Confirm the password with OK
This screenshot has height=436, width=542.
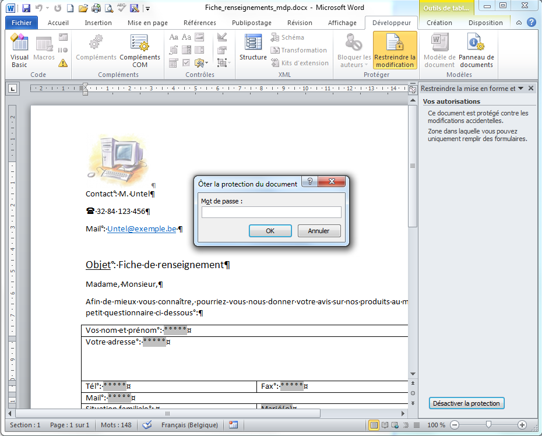(x=270, y=231)
